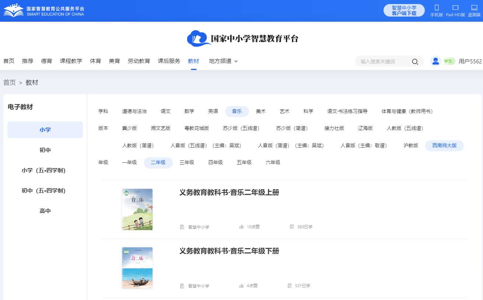Open the 美育 nav tab
This screenshot has height=300, width=483.
pyautogui.click(x=114, y=61)
